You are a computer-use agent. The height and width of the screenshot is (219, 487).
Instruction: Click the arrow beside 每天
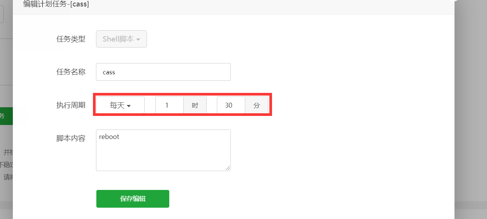[x=129, y=106]
